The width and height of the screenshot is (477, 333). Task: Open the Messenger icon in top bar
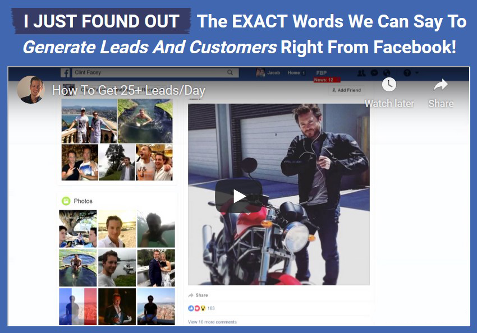click(x=374, y=73)
